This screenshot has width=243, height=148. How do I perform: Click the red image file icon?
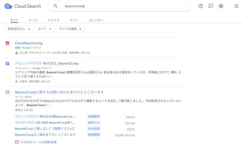[7, 43]
